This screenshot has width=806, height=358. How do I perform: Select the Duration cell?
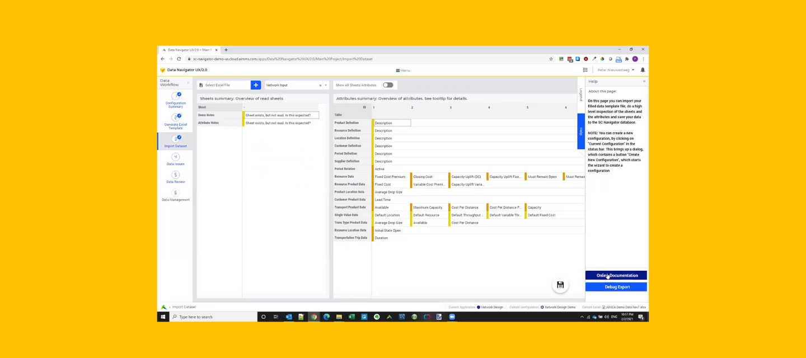click(x=392, y=238)
